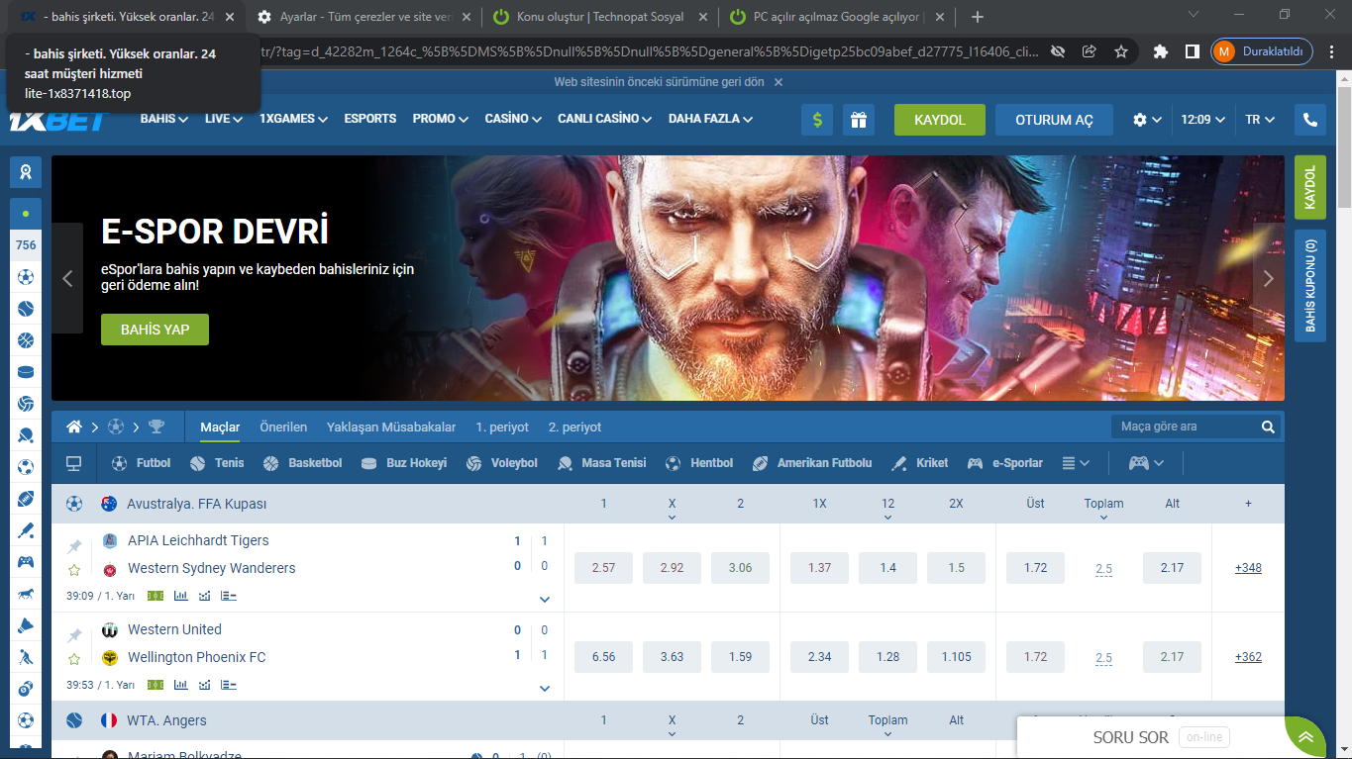Open the TR language dropdown
The height and width of the screenshot is (759, 1352).
click(1257, 119)
